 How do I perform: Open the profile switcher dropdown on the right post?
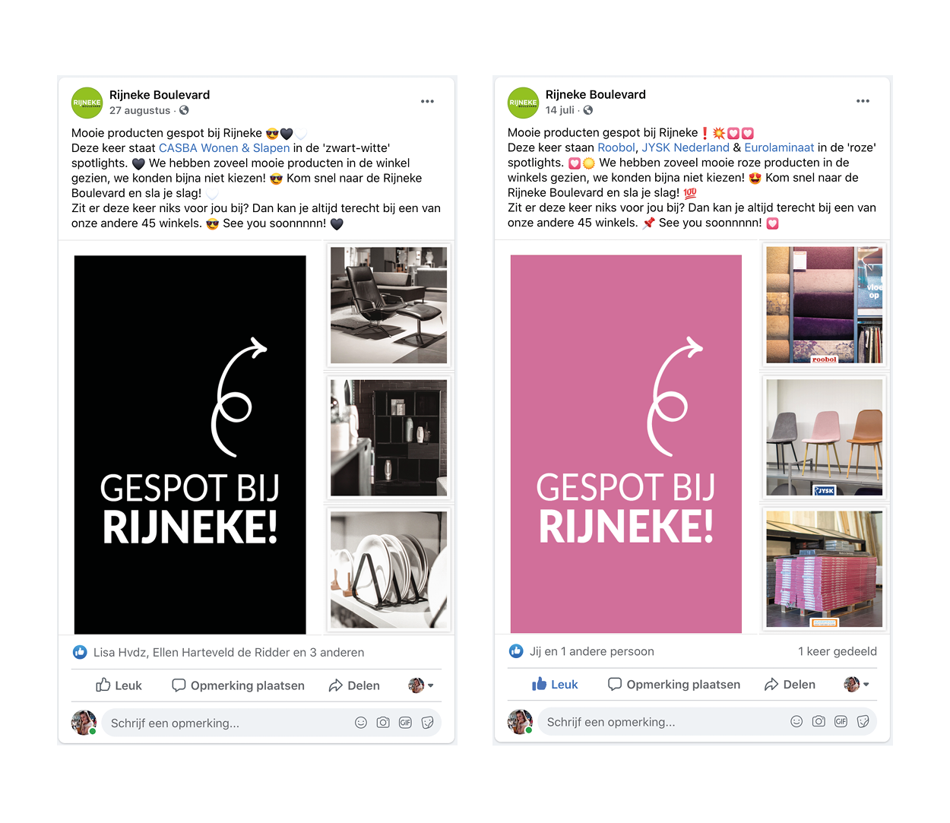tap(857, 684)
